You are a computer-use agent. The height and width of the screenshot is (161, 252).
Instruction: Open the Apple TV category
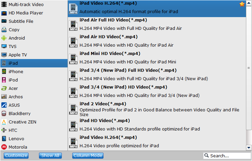[x=34, y=55]
